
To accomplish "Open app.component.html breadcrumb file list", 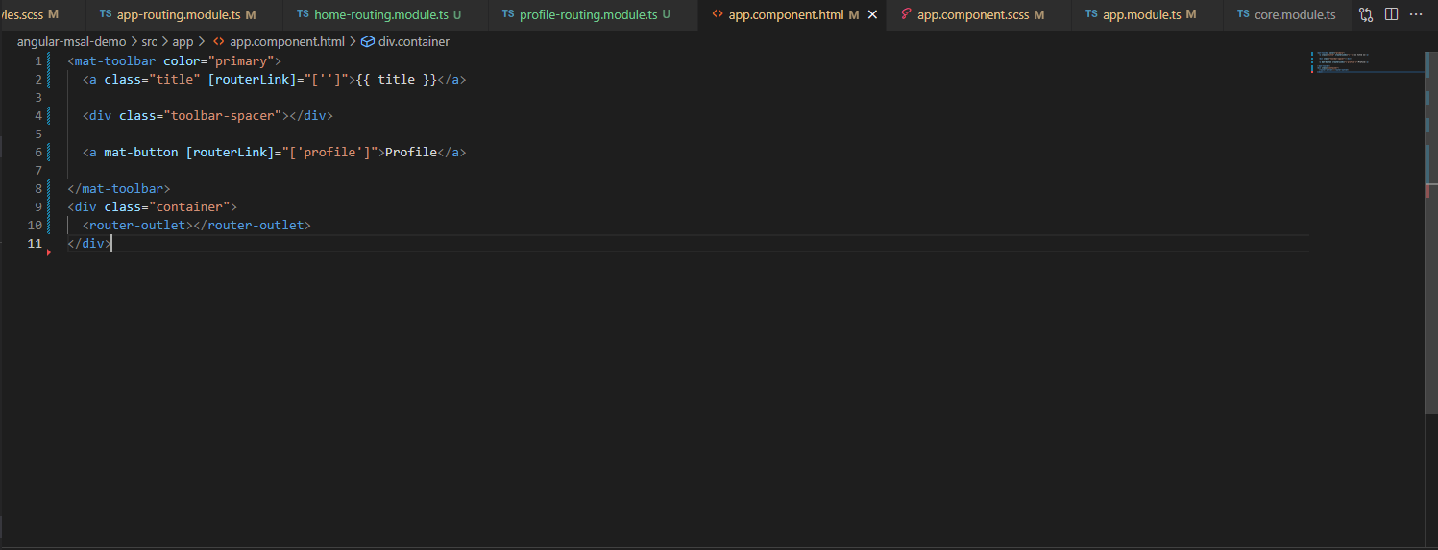I will coord(286,42).
